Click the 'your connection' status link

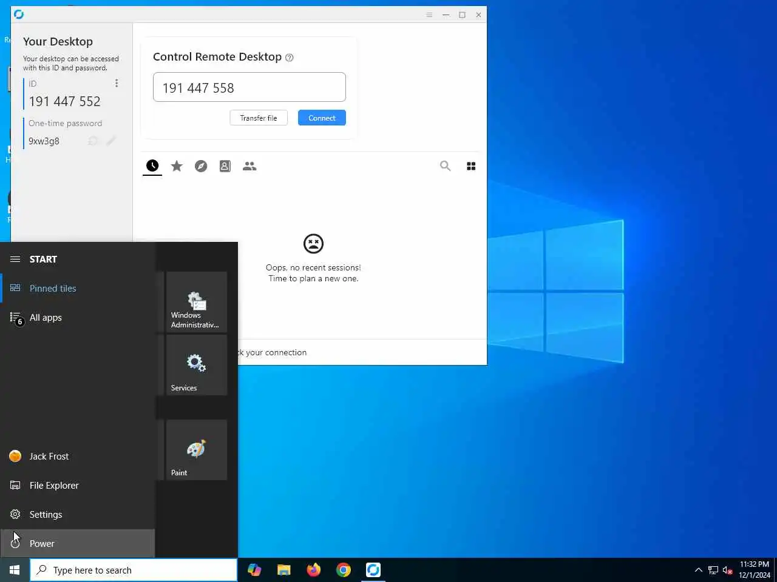(x=276, y=352)
